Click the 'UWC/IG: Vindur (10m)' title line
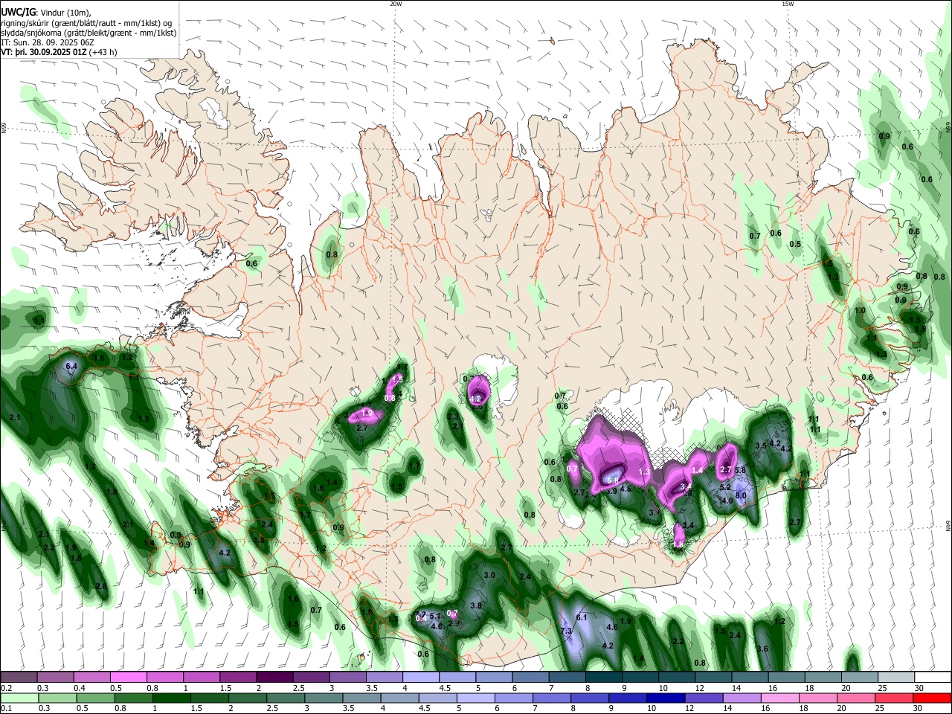Viewport: 952px width, 714px height. point(45,13)
